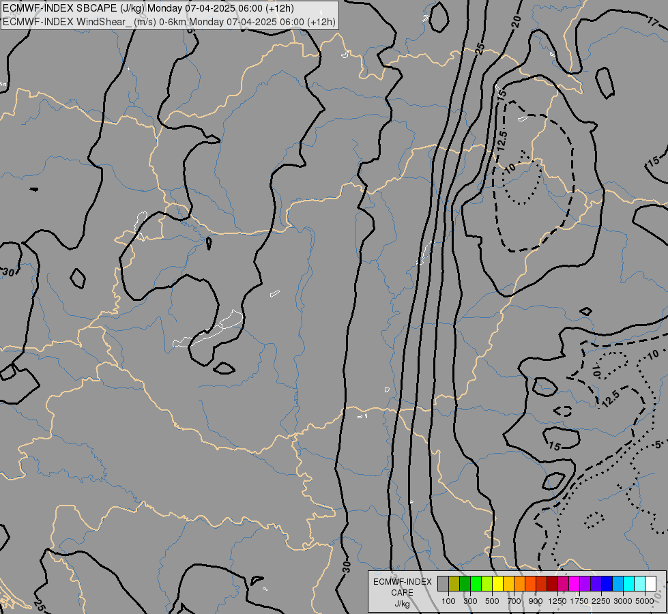Viewport: 668px width, 614px height.
Task: Click the 300 legend tick value
Action: coord(470,601)
